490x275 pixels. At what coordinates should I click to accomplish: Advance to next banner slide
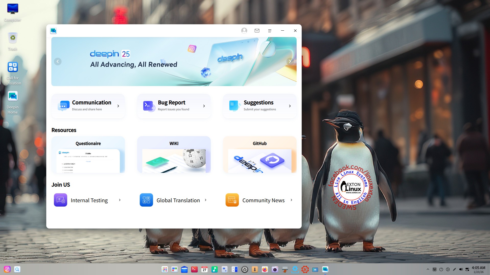[290, 62]
